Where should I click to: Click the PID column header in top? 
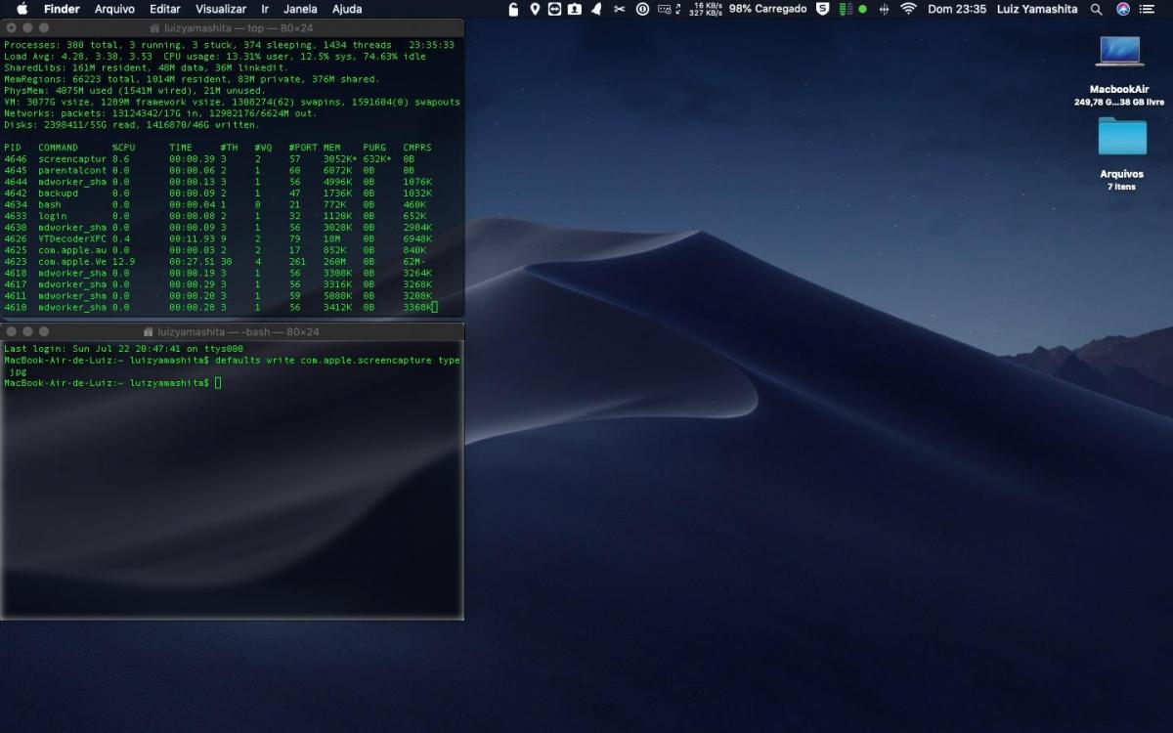(x=12, y=148)
